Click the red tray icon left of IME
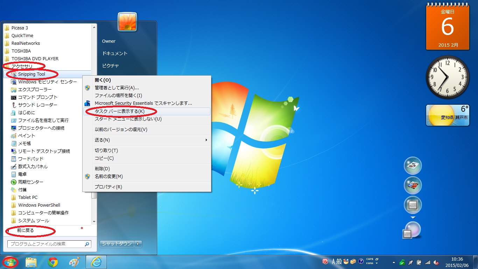This screenshot has height=269, width=478. click(x=325, y=262)
